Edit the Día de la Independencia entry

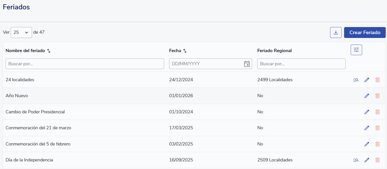tap(367, 160)
